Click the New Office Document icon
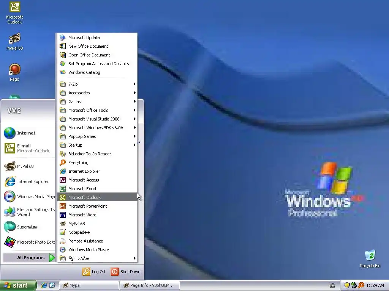The image size is (389, 291). (x=63, y=46)
